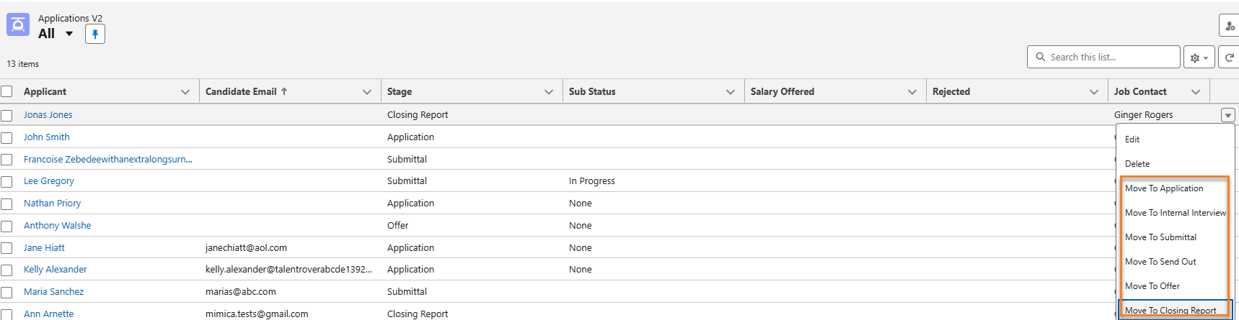This screenshot has width=1239, height=320.
Task: Open Salary Offered column menu chevron
Action: (912, 92)
